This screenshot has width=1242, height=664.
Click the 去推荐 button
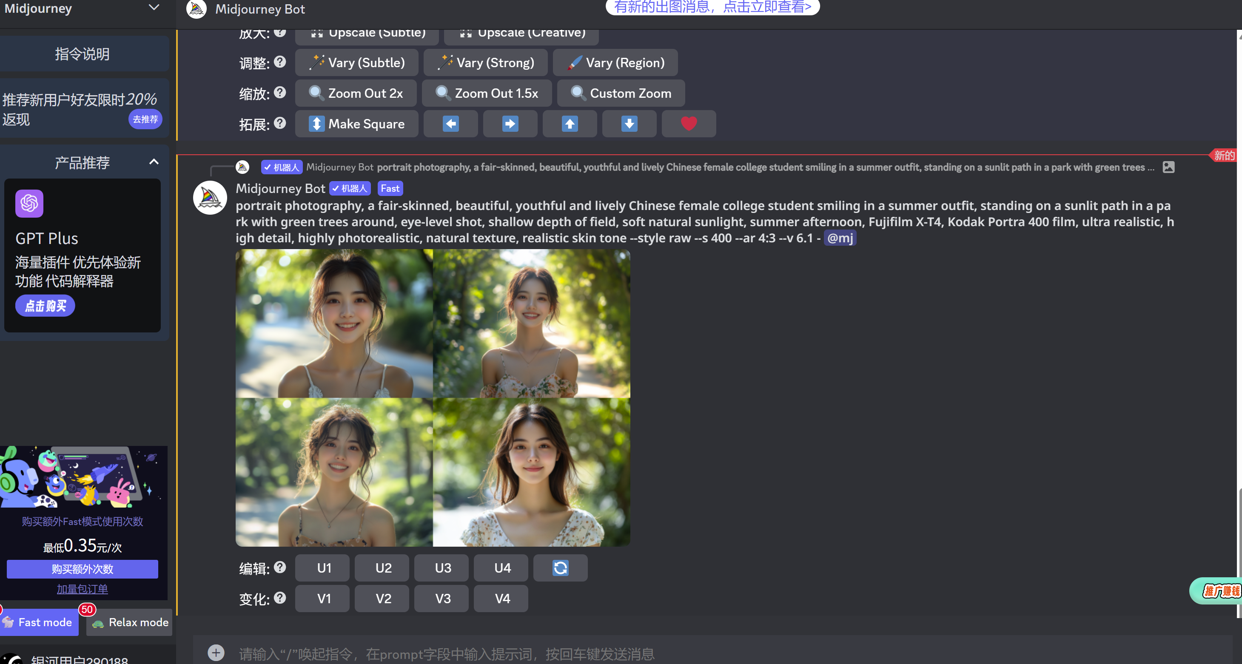coord(145,119)
